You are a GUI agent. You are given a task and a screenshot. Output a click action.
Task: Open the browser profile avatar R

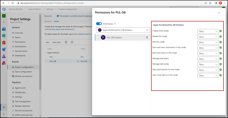[220, 3]
